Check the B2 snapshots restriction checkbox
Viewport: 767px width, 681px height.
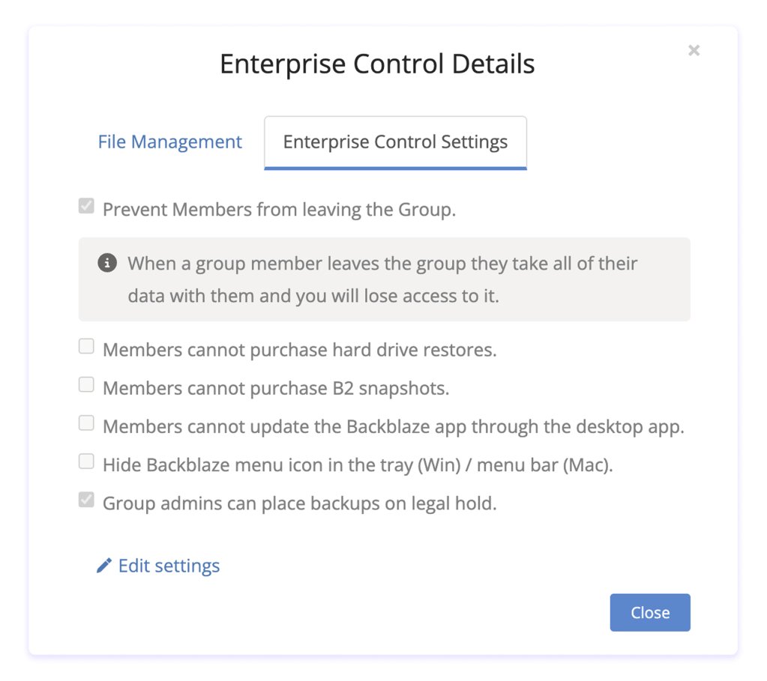click(86, 385)
